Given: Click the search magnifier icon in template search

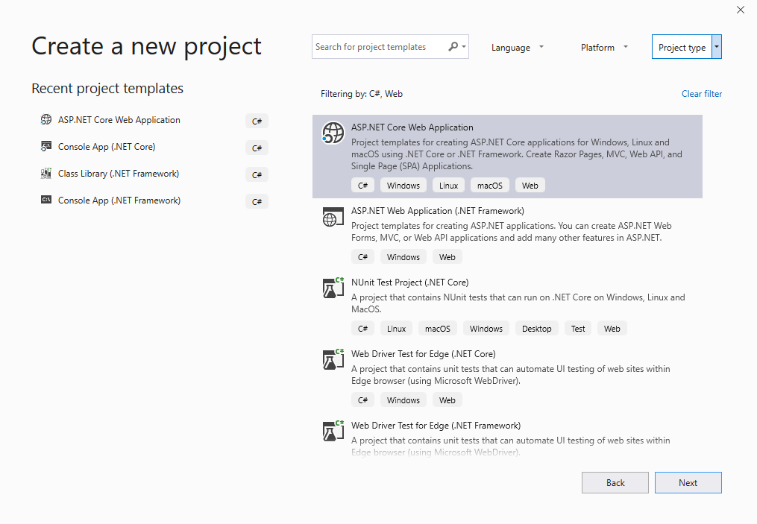Looking at the screenshot, I should (453, 47).
